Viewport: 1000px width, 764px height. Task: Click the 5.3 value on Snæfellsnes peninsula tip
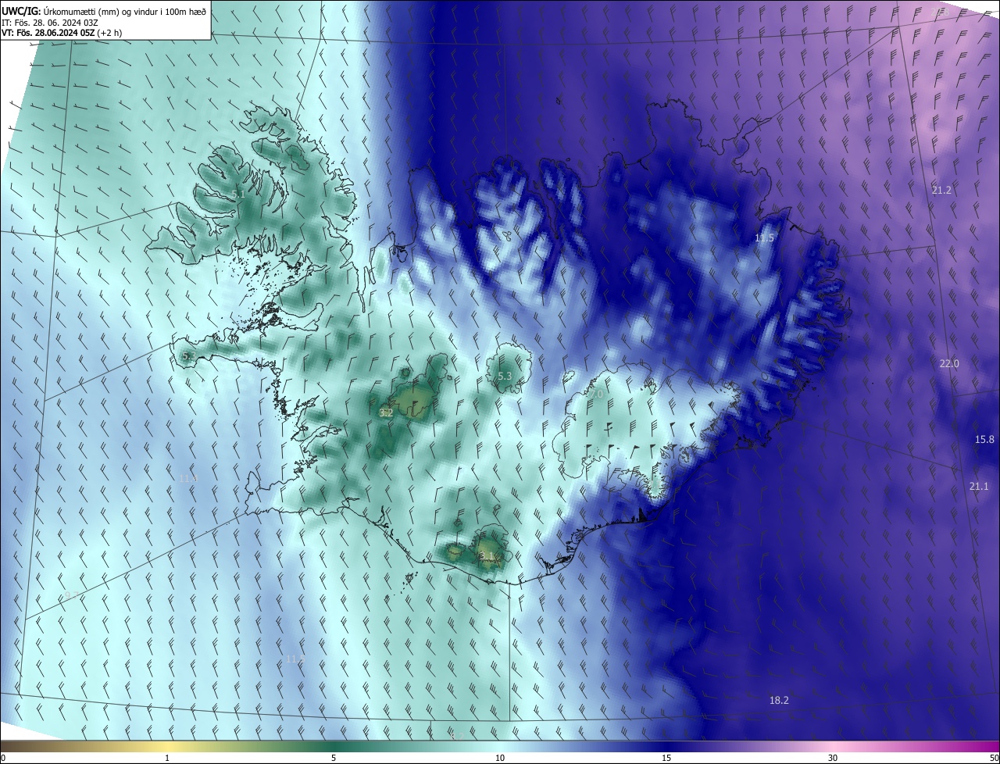point(188,356)
